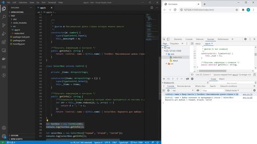Toggle pause on exceptions in DevTools
257x144 pixels.
coord(192,79)
